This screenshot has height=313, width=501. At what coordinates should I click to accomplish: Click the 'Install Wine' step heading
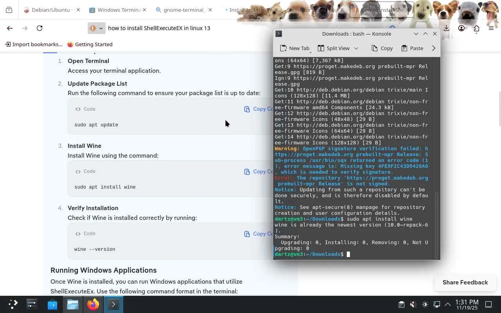[x=85, y=146]
